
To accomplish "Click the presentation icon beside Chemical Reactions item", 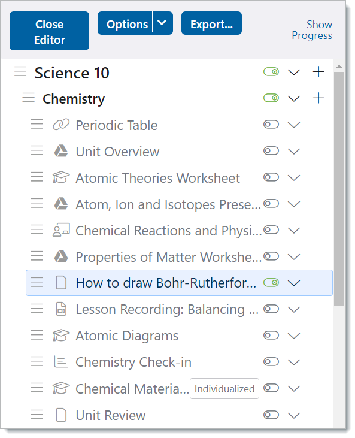I will click(x=61, y=230).
